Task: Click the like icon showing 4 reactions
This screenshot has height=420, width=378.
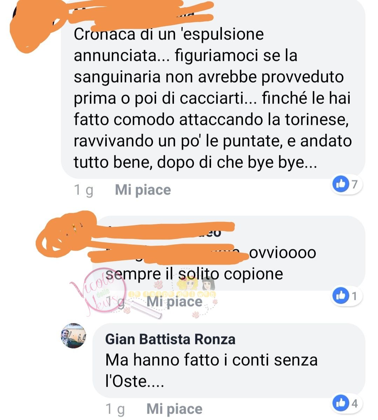Action: [x=341, y=403]
